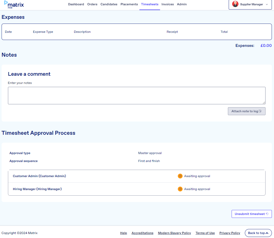Click the notes textarea resize handle
274x238 pixels.
tap(264, 103)
